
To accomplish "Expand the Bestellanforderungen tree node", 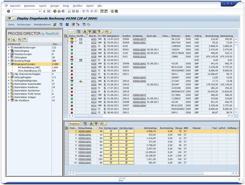I will (x=9, y=47).
